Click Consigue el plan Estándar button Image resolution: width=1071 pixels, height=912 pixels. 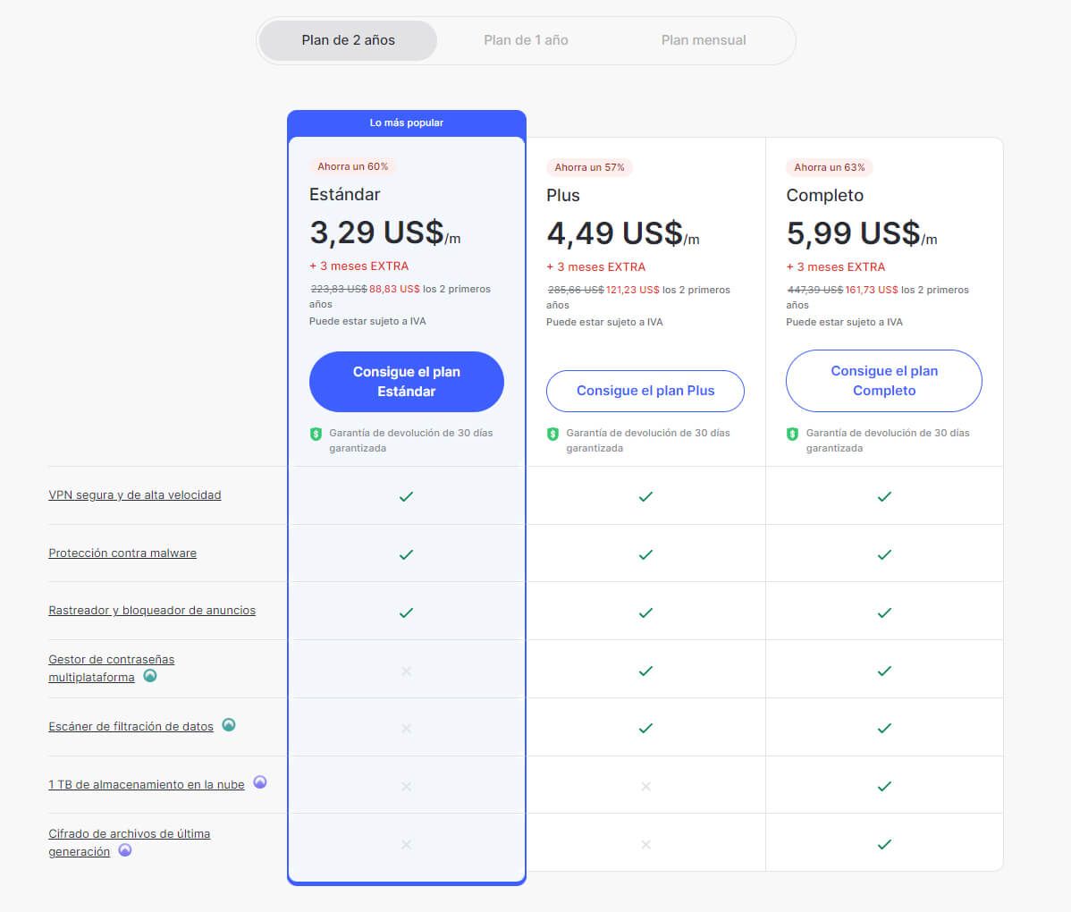click(407, 382)
